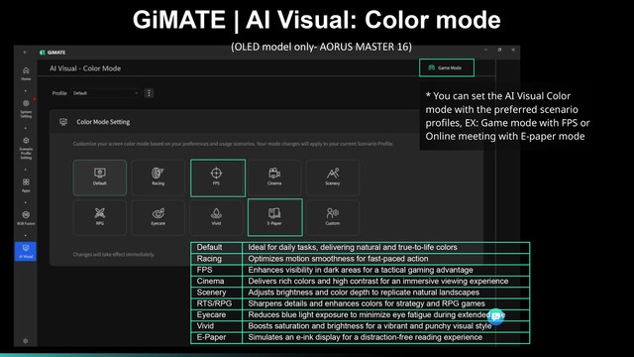Open the Profile dropdown set to Default
The width and height of the screenshot is (634, 357).
tap(105, 93)
